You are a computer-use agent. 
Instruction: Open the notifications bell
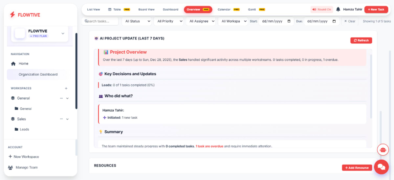338,10
